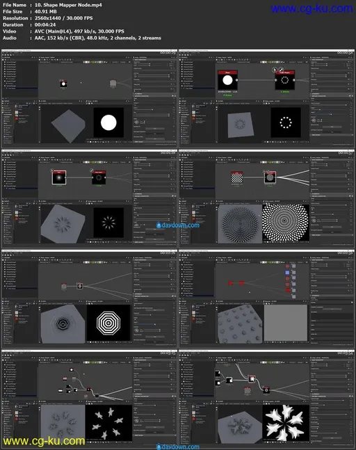Image resolution: width=356 pixels, height=450 pixels.
Task: Select the node with soft glowing gaussian shape
Action: (59, 177)
